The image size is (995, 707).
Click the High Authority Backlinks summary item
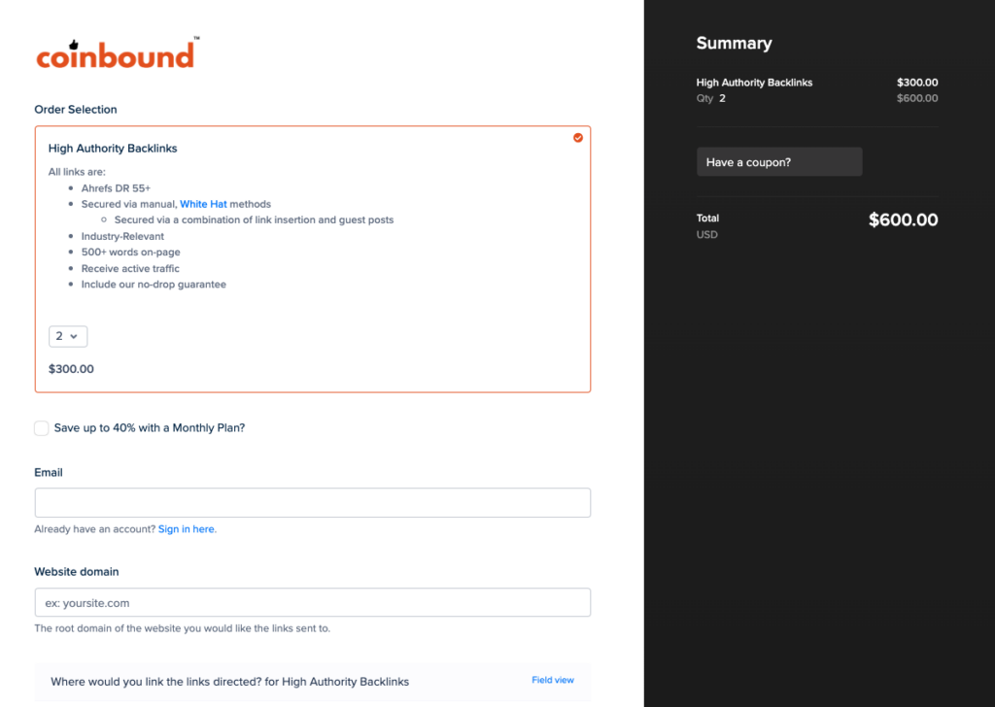click(x=754, y=83)
